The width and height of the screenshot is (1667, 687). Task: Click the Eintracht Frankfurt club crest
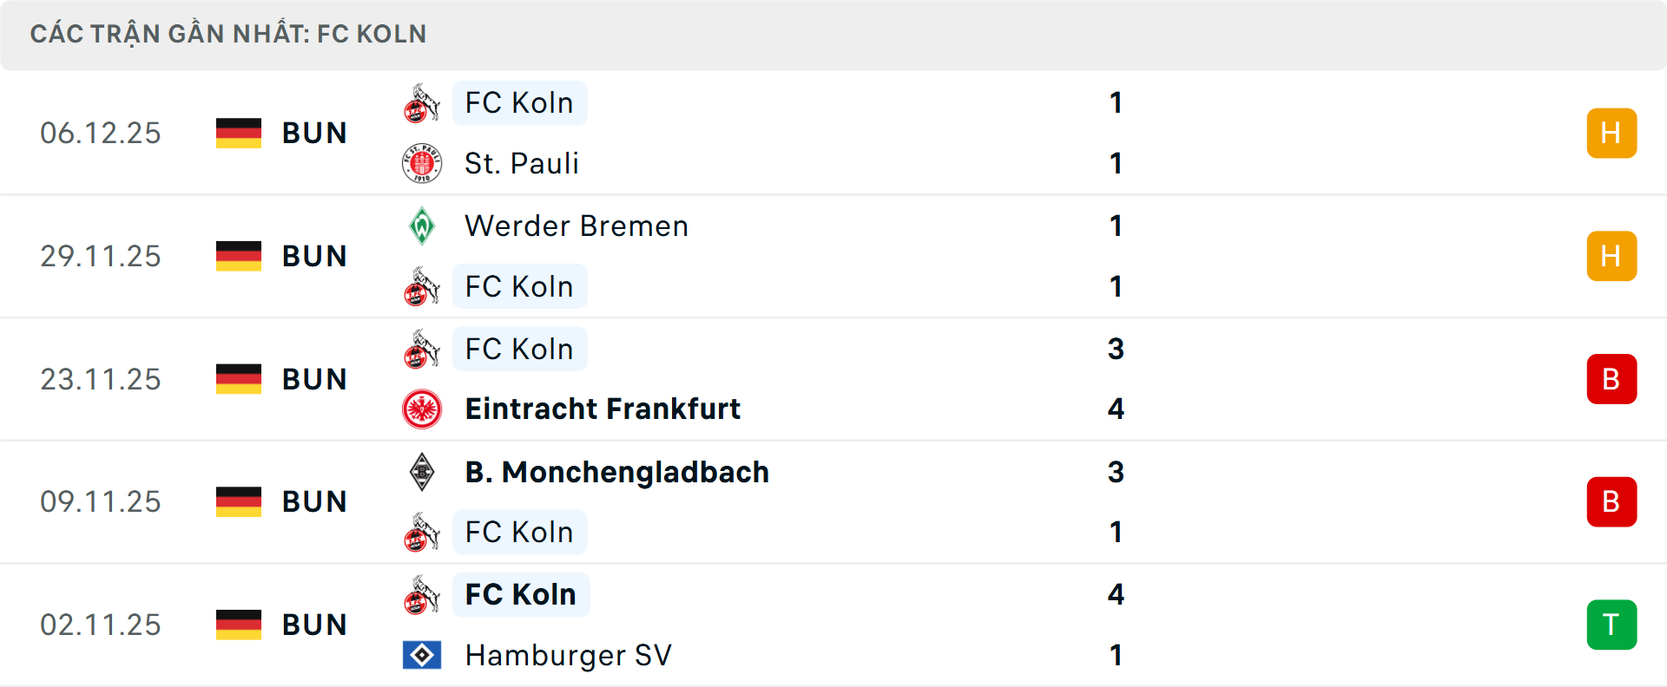[x=422, y=409]
